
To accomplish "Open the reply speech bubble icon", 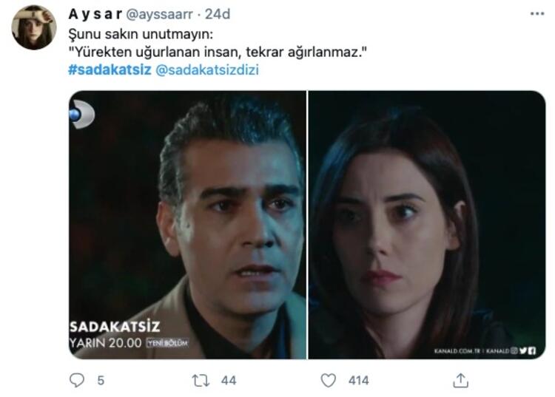I will tap(77, 381).
